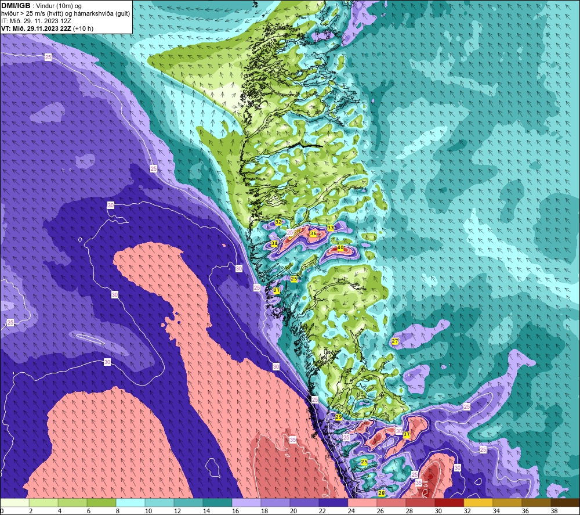Click the legend tick number '0'

click(x=2, y=511)
